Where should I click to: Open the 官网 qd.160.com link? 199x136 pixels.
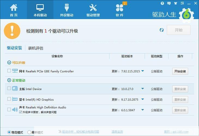176,132
